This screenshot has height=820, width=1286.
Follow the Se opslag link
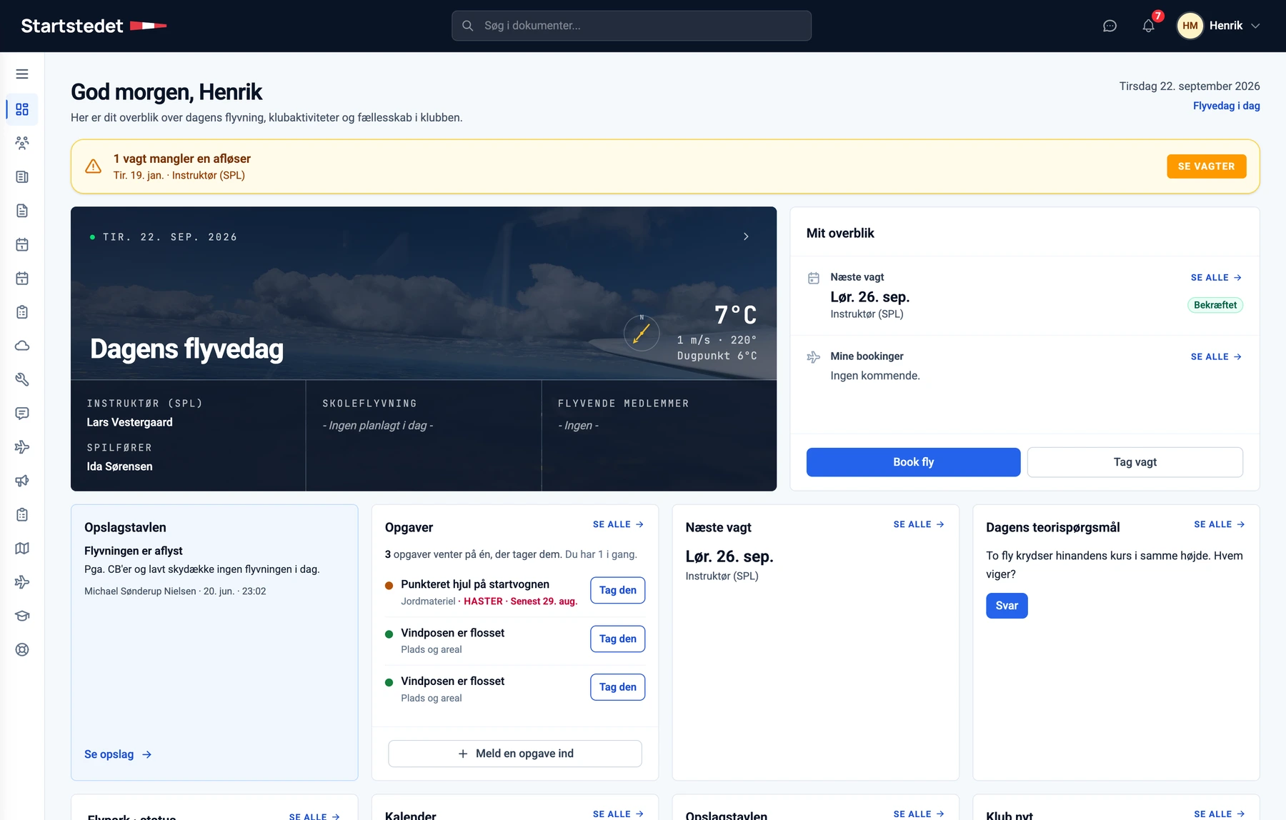click(118, 754)
